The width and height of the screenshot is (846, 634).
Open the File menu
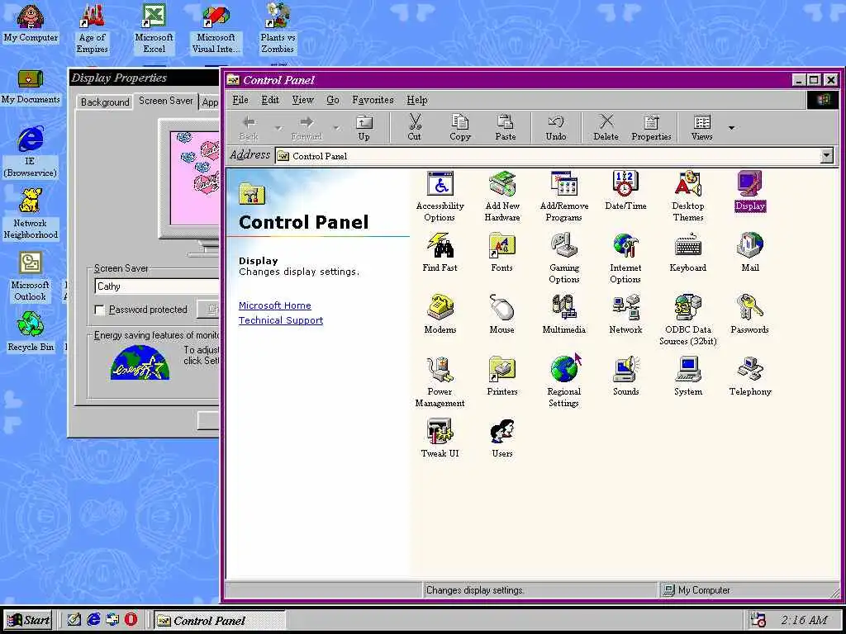coord(240,100)
